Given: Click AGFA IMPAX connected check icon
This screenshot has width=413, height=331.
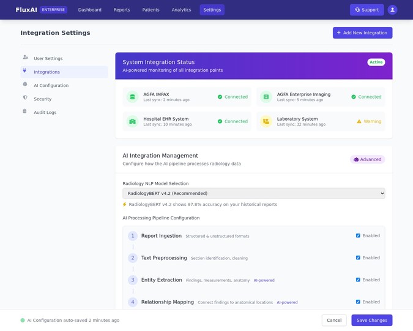Looking at the screenshot, I should [x=220, y=97].
